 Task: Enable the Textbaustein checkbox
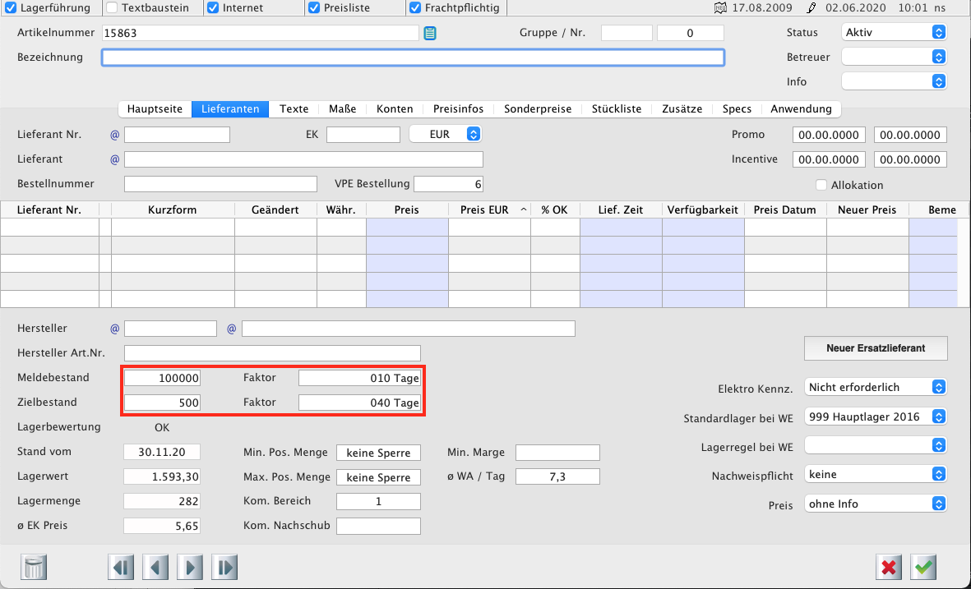pos(111,8)
